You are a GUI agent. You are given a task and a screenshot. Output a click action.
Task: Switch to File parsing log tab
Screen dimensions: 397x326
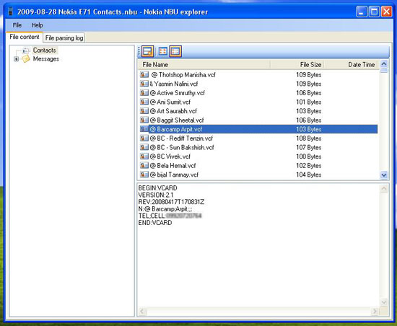coord(64,38)
